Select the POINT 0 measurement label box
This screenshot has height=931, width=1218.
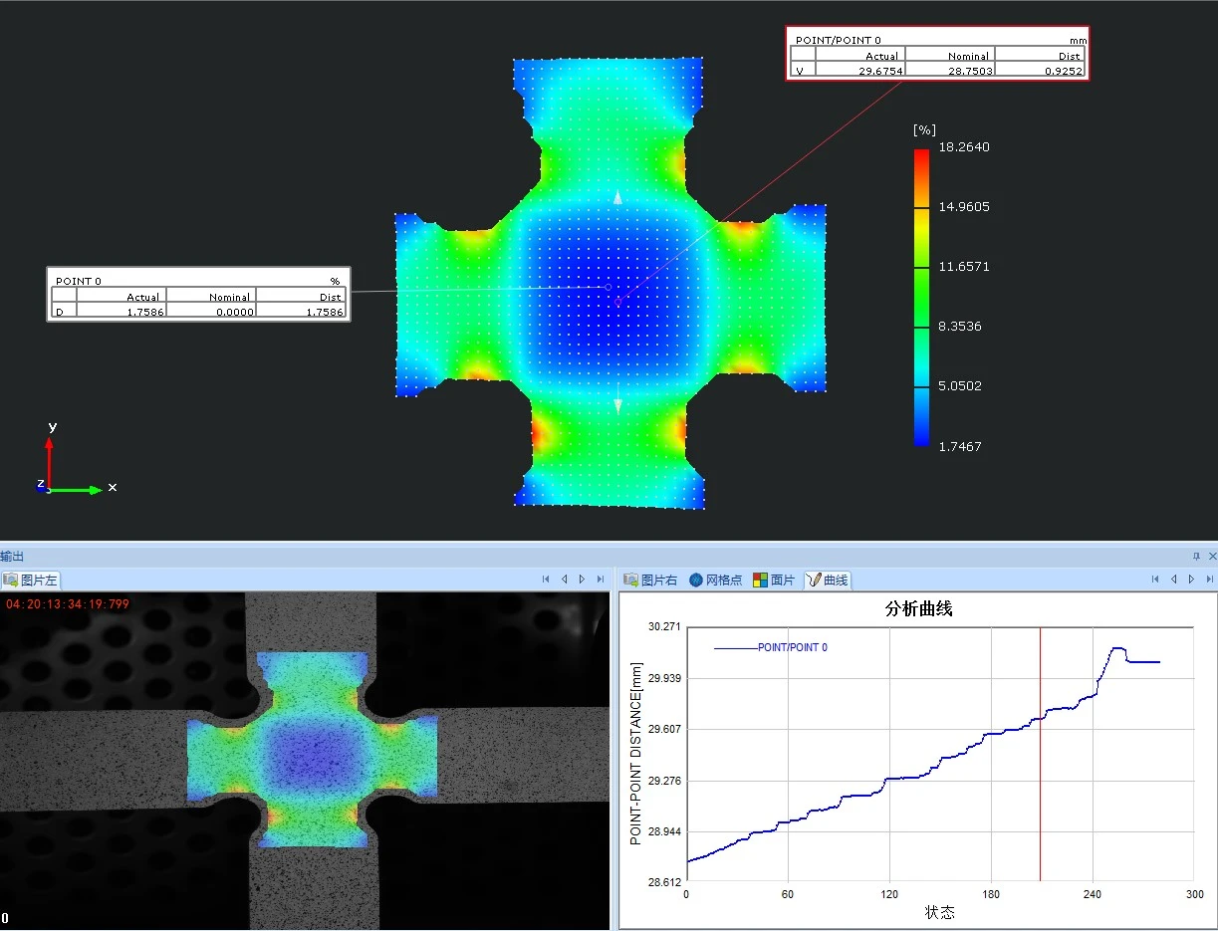(x=198, y=294)
